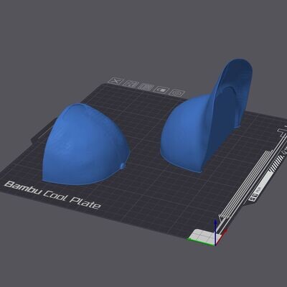
Task: Click the arrange objects plate icon
Action: click(x=146, y=87)
